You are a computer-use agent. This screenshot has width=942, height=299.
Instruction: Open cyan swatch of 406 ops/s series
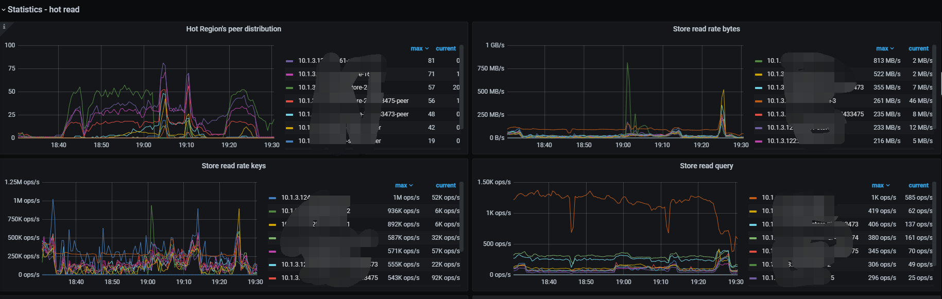(753, 224)
